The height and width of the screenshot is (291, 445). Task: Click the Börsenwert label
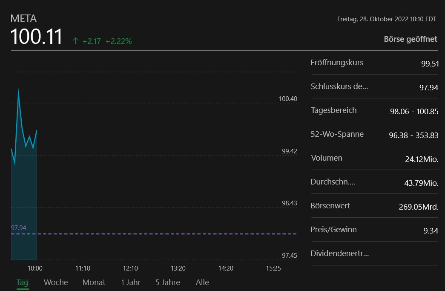point(330,206)
